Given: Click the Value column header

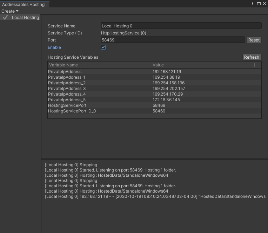Looking at the screenshot, I should pos(202,65).
